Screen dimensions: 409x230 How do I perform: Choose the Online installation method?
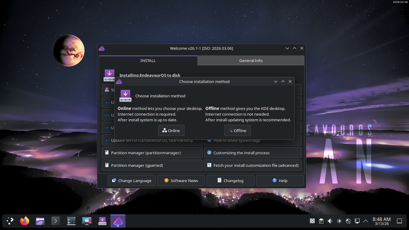click(x=171, y=131)
